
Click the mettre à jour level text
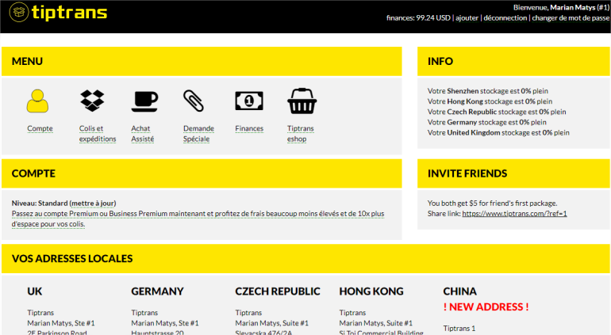[x=93, y=203]
